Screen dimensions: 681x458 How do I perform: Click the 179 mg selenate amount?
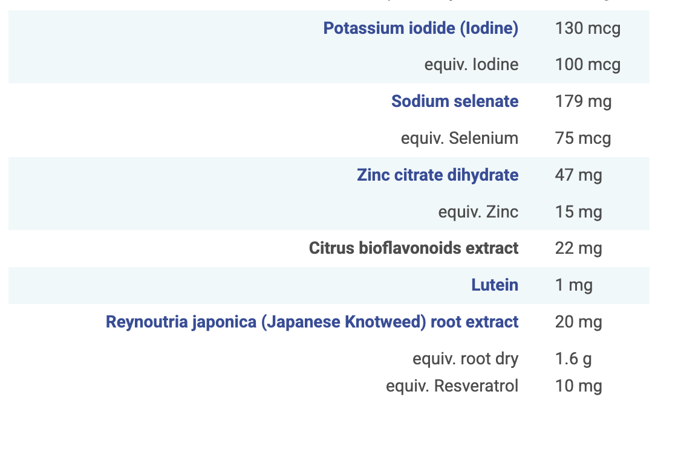[583, 101]
